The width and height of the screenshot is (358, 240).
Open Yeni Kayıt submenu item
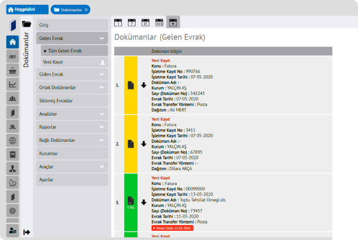tap(75, 62)
